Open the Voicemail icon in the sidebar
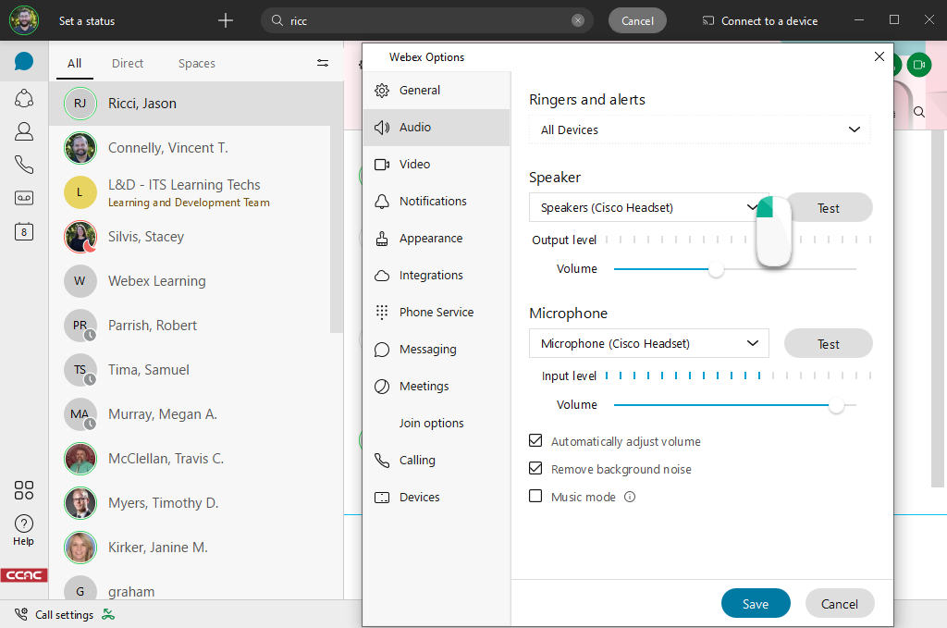Viewport: 947px width, 628px height. click(x=23, y=197)
